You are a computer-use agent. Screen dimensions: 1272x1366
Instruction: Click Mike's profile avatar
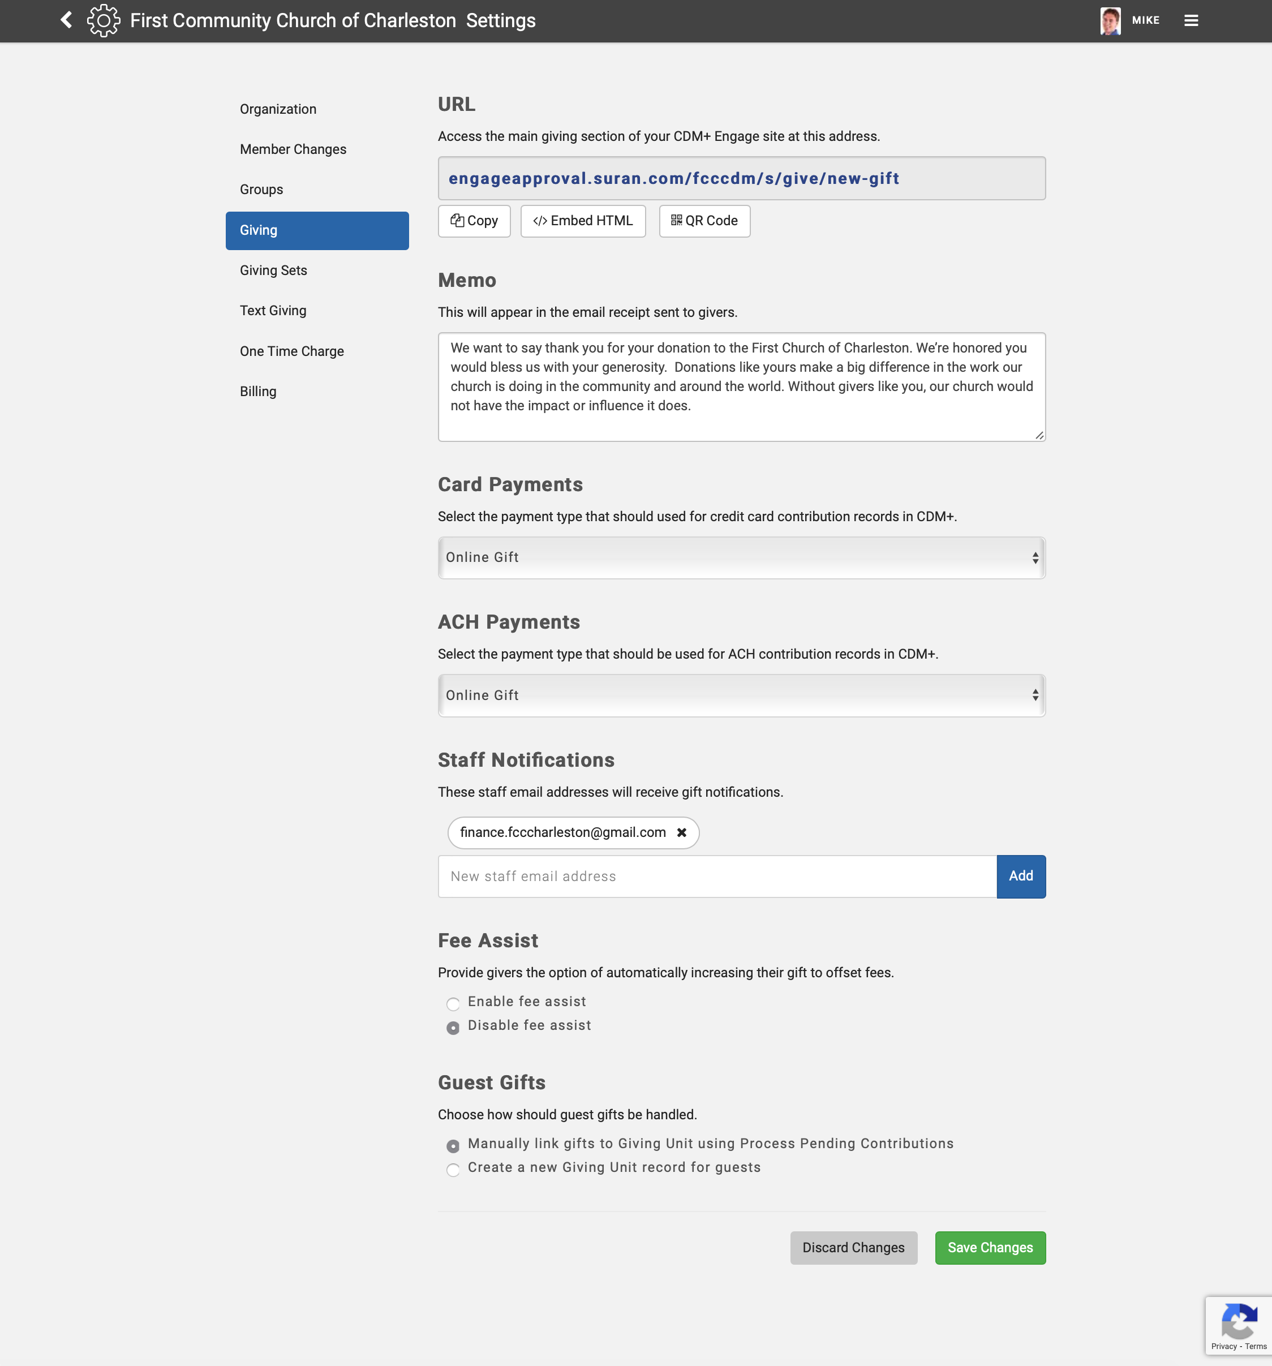click(1110, 20)
